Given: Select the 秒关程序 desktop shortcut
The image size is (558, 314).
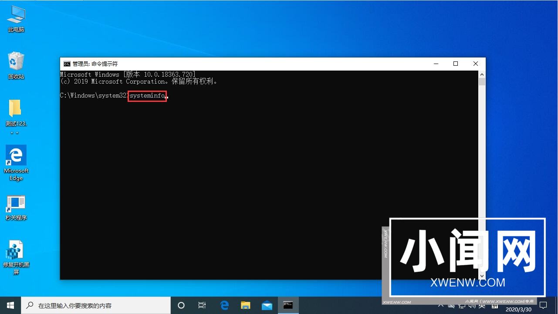Looking at the screenshot, I should pos(16,207).
